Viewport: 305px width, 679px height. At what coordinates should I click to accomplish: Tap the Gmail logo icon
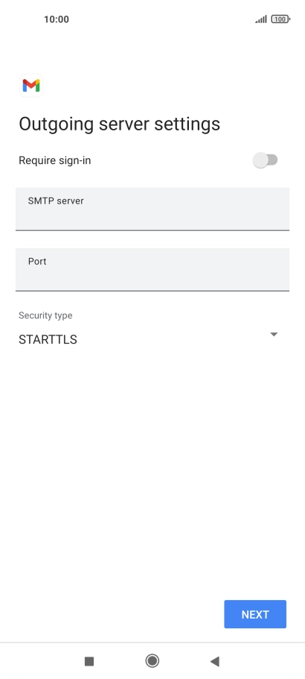click(x=31, y=85)
